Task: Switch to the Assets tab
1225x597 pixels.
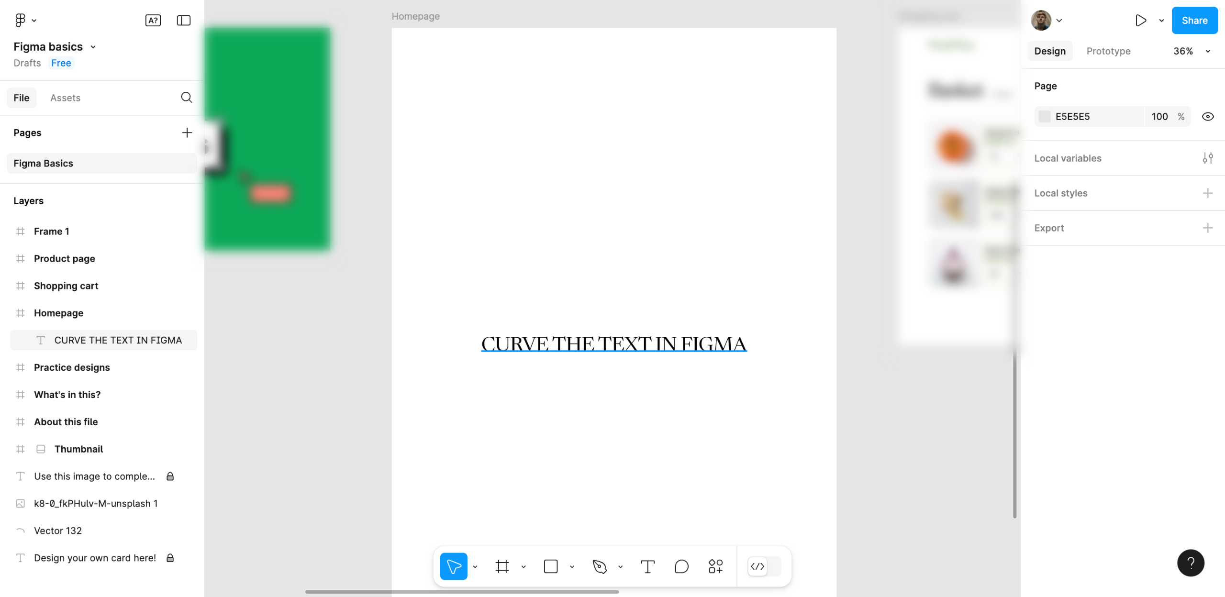Action: [65, 98]
